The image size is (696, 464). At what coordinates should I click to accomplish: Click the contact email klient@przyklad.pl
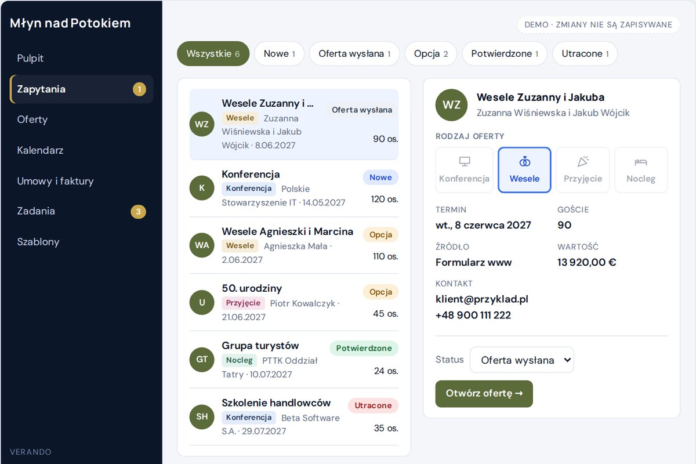click(x=482, y=299)
